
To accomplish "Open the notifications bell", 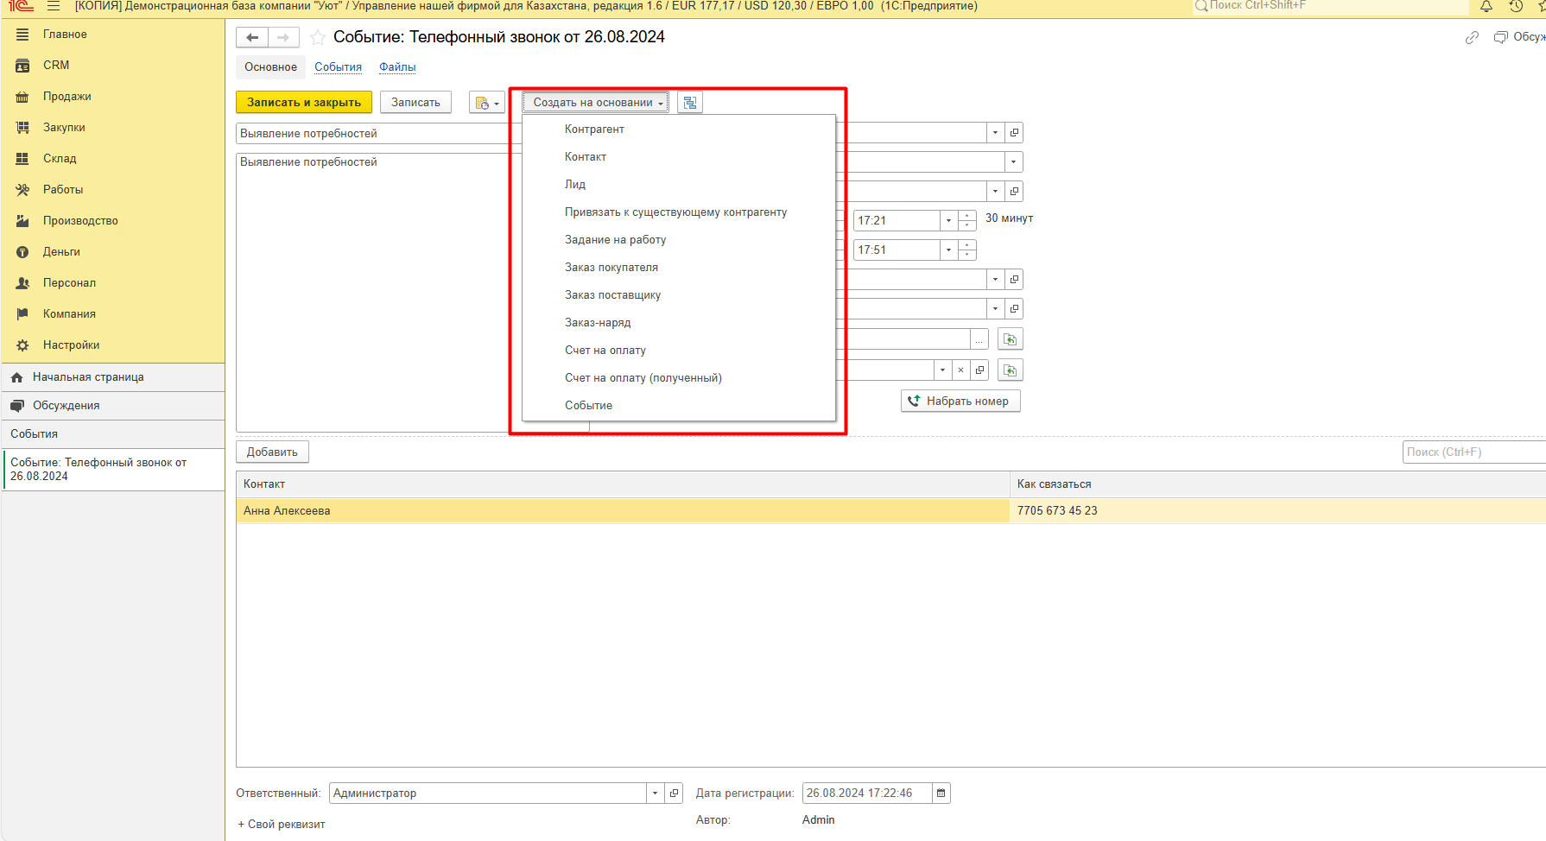I will [1486, 6].
